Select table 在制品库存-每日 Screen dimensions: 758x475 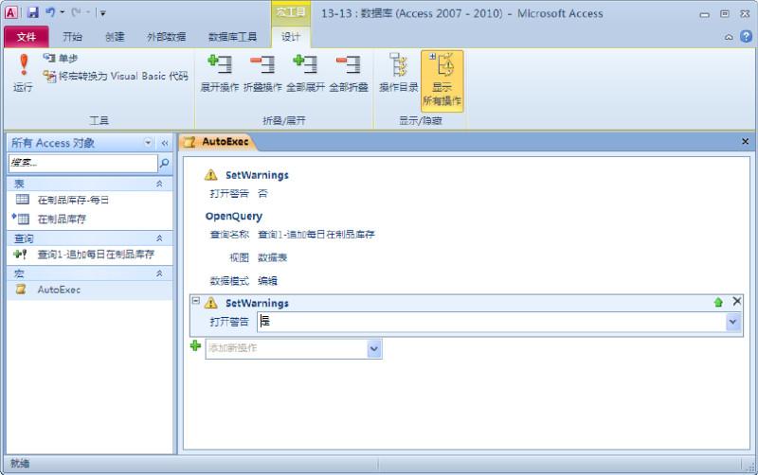click(90, 200)
